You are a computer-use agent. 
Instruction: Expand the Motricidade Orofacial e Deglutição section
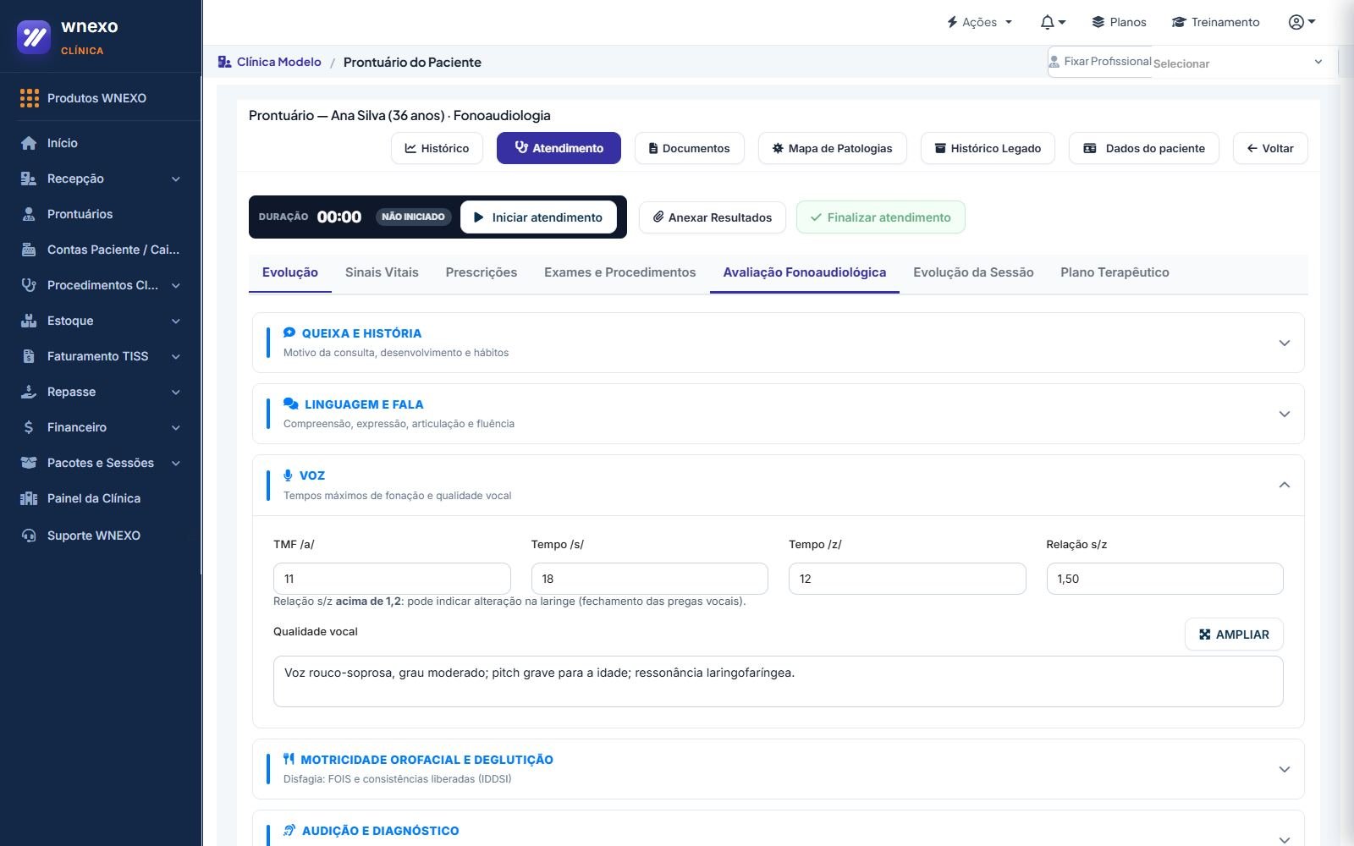pos(1284,769)
